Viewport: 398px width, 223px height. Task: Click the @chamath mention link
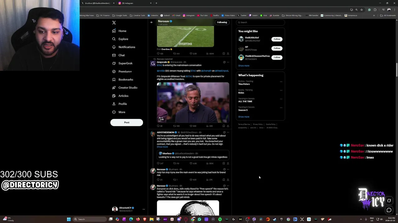206,71
